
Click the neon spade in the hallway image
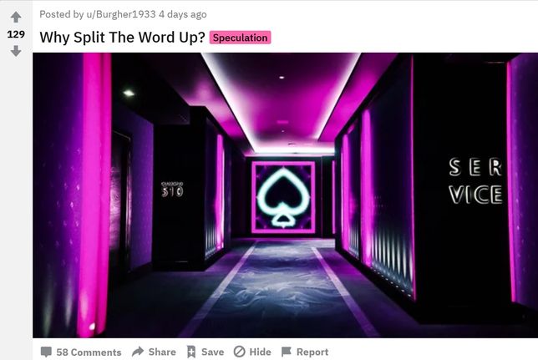pos(283,197)
